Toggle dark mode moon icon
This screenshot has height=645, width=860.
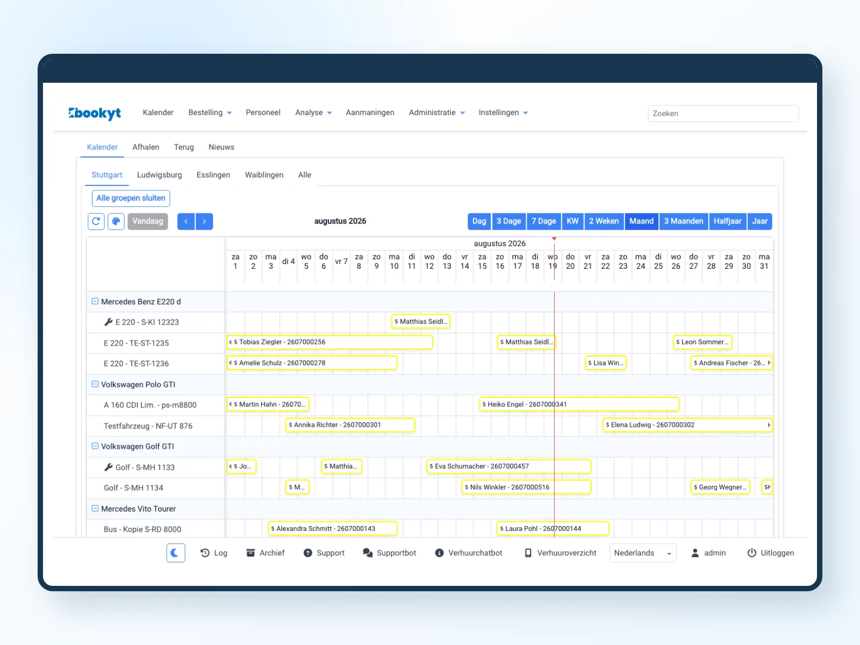pos(176,553)
